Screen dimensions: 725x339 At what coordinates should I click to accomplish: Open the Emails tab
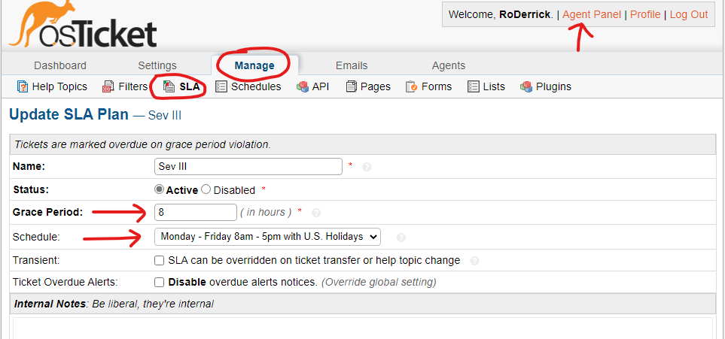point(352,65)
